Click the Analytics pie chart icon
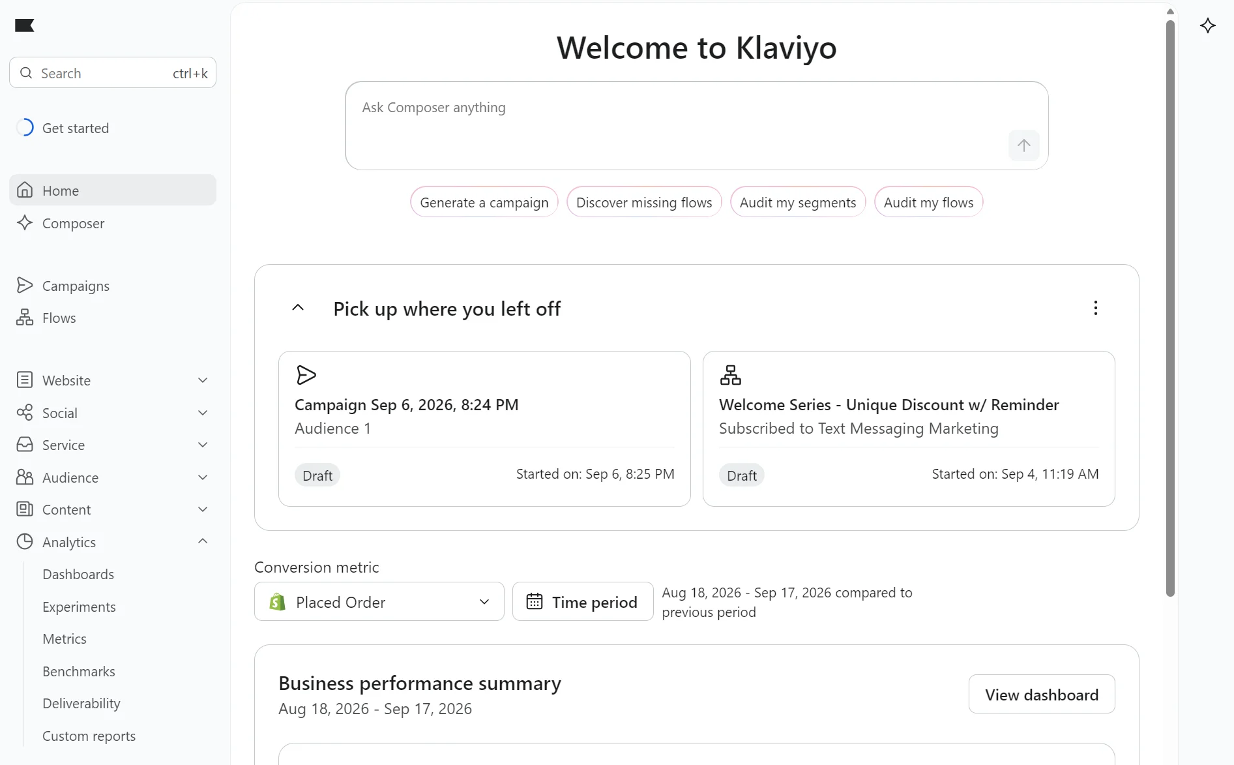The width and height of the screenshot is (1234, 765). point(25,541)
